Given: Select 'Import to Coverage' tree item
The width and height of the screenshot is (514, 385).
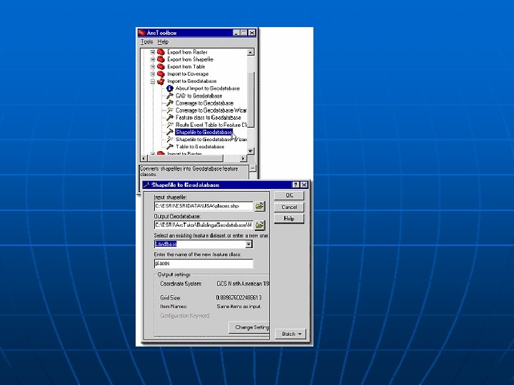Looking at the screenshot, I should pos(188,74).
